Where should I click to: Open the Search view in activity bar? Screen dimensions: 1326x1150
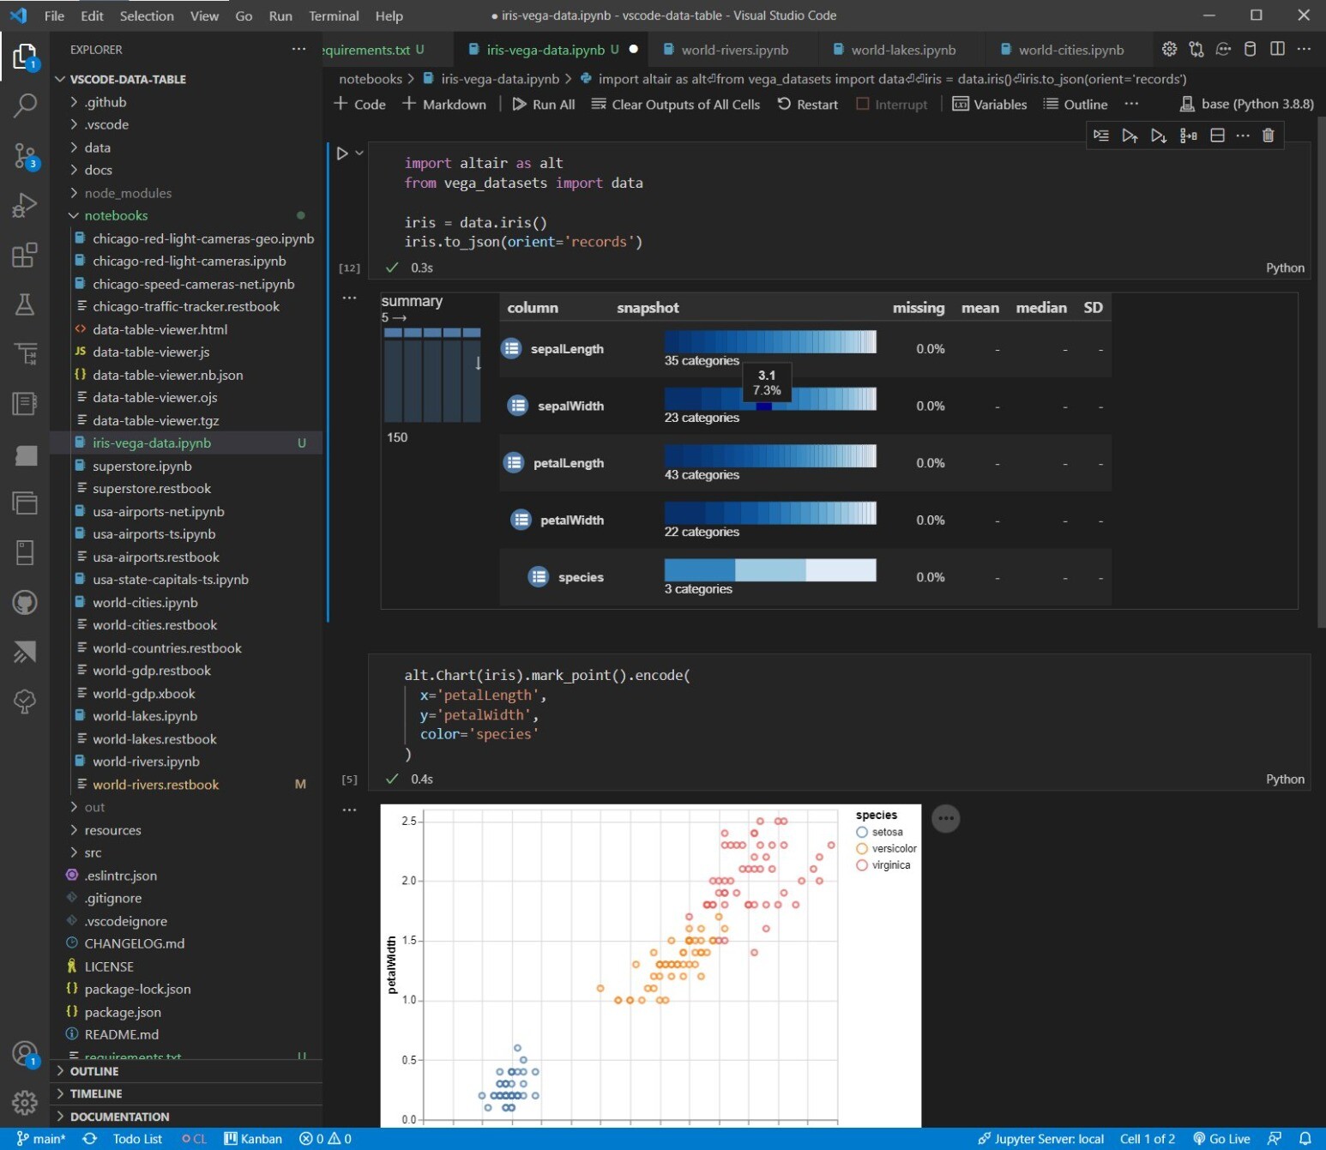tap(25, 105)
